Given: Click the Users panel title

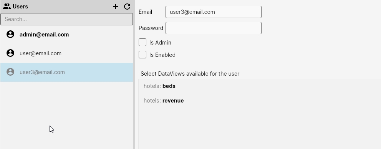Looking at the screenshot, I should [x=20, y=7].
